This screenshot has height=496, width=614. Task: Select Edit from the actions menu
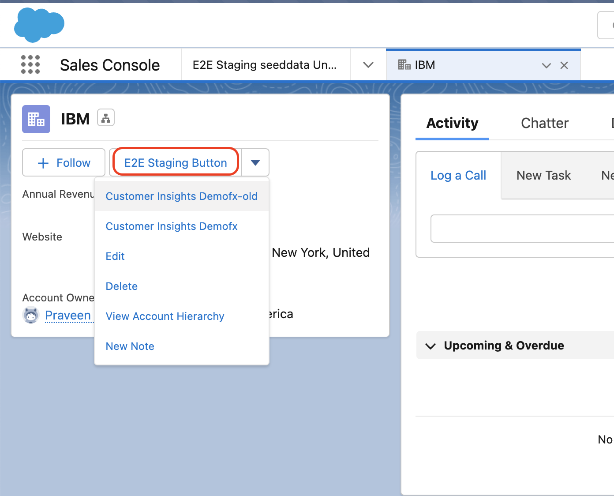pyautogui.click(x=115, y=256)
